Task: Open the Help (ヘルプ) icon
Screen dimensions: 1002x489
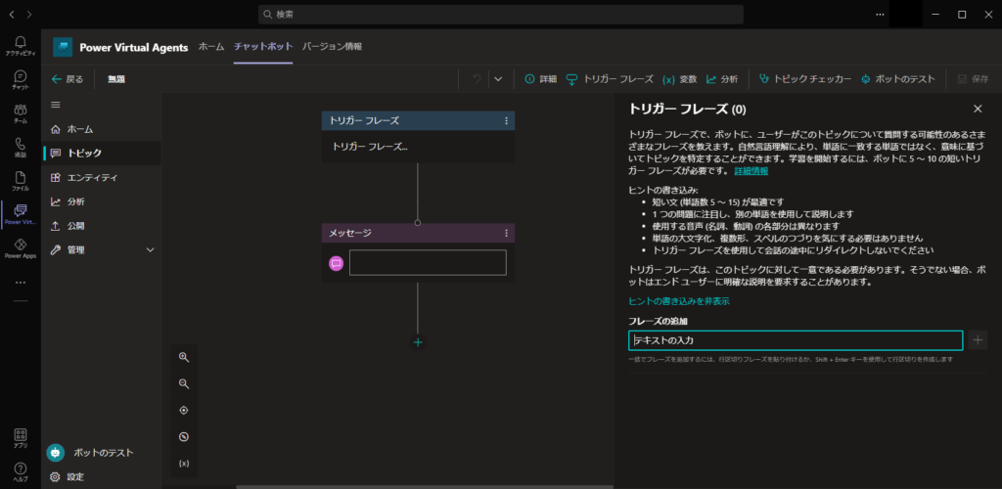Action: click(21, 471)
